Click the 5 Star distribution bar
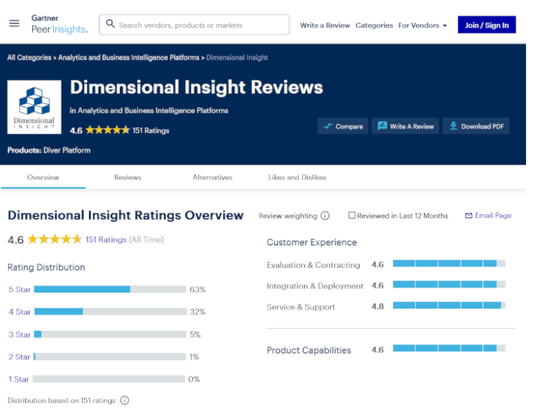This screenshot has width=539, height=411. [x=110, y=289]
